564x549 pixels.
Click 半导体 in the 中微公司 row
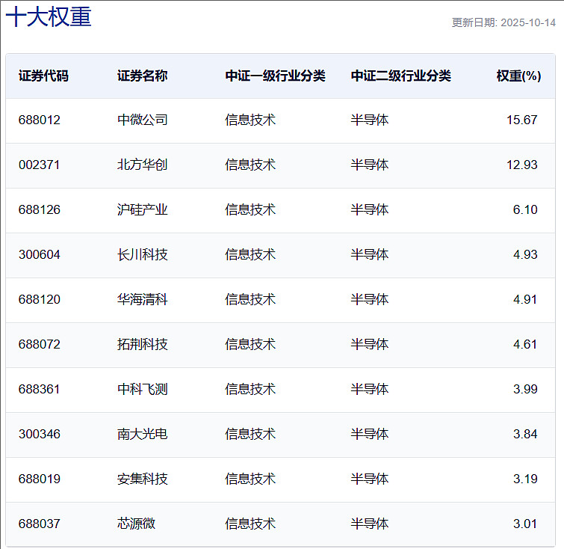click(x=370, y=120)
